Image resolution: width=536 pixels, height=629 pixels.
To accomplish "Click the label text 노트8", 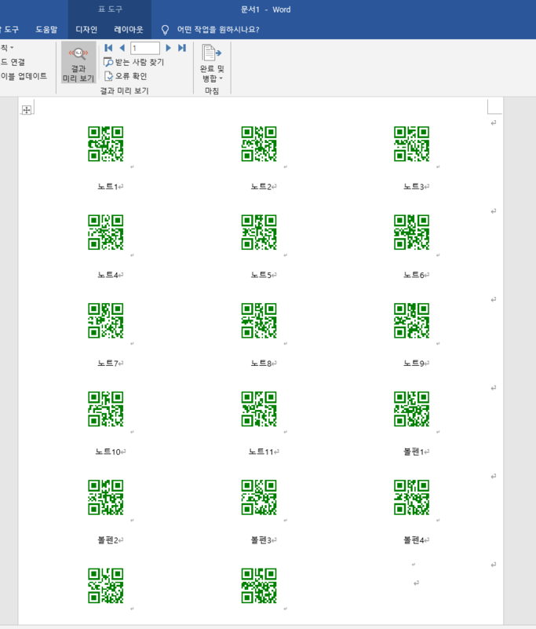I will pos(261,363).
